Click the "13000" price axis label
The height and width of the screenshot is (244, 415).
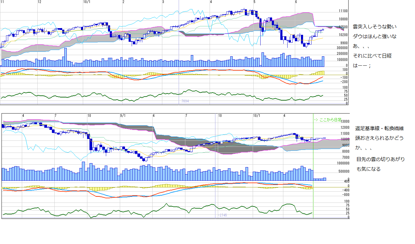(x=345, y=121)
